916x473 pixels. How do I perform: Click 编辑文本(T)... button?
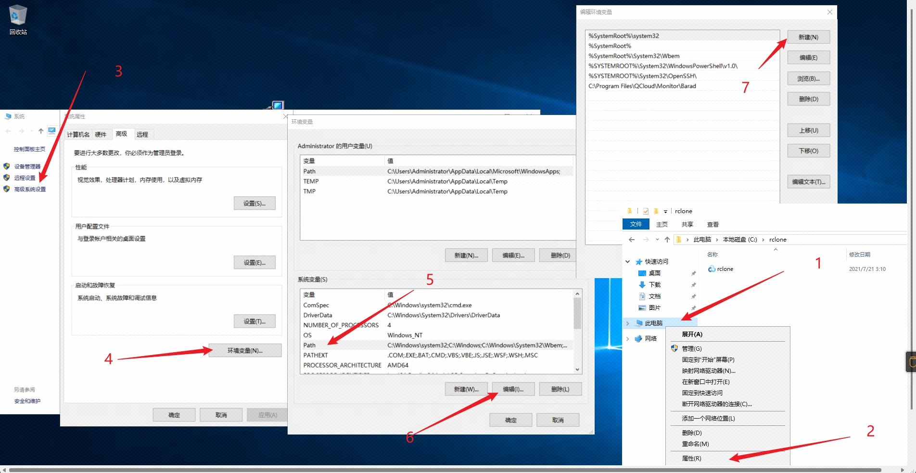(x=808, y=182)
